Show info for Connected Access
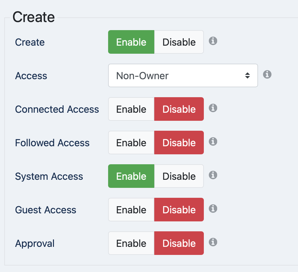 [213, 108]
